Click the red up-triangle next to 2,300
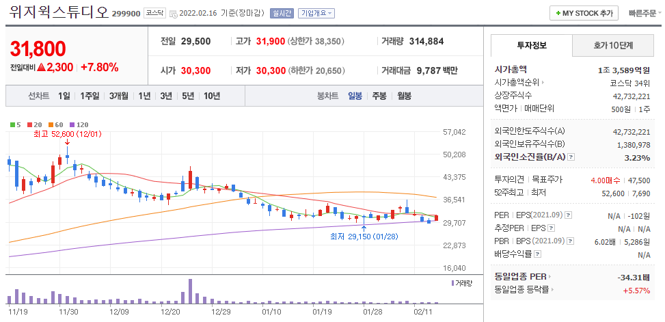The width and height of the screenshot is (665, 322). point(41,67)
